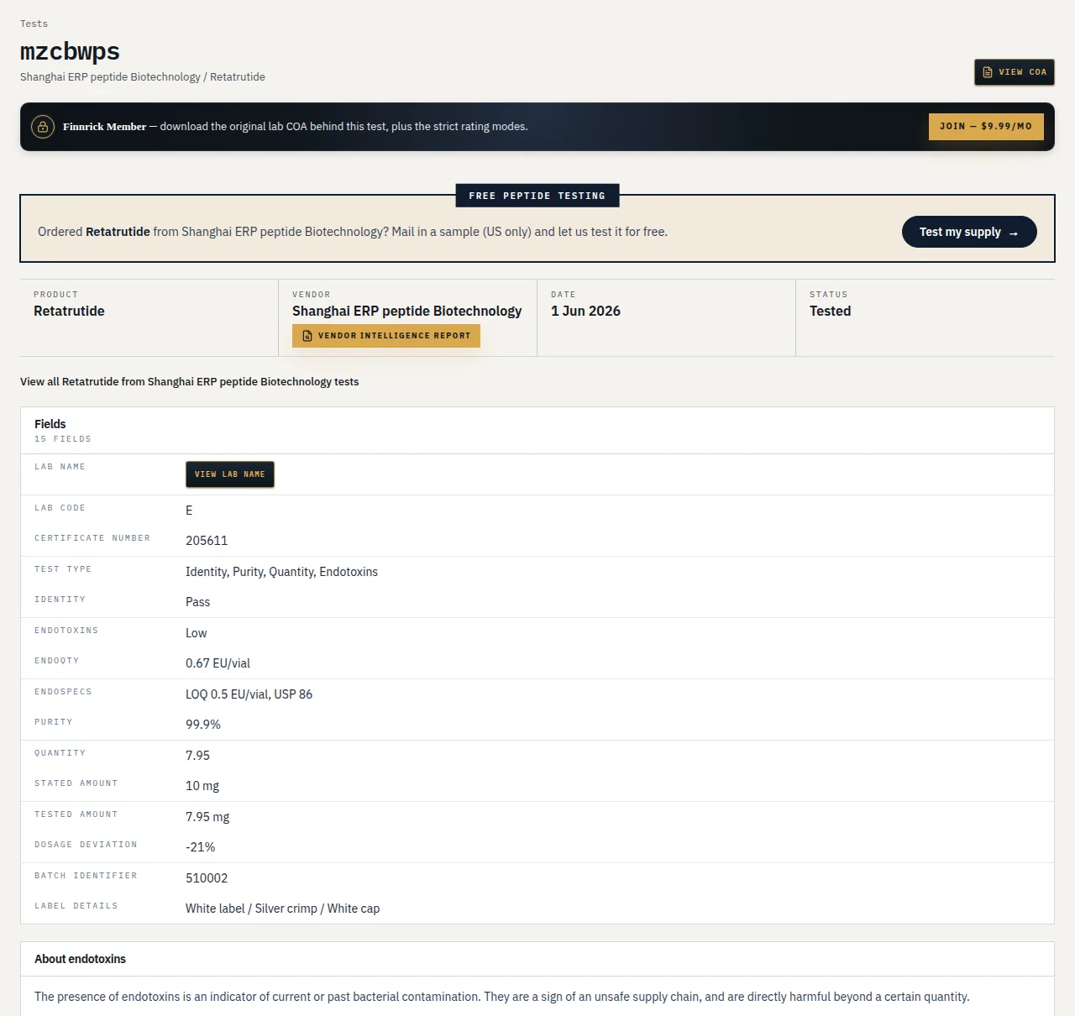The height and width of the screenshot is (1016, 1075).
Task: Click the endotoxins result Low
Action: click(x=197, y=633)
